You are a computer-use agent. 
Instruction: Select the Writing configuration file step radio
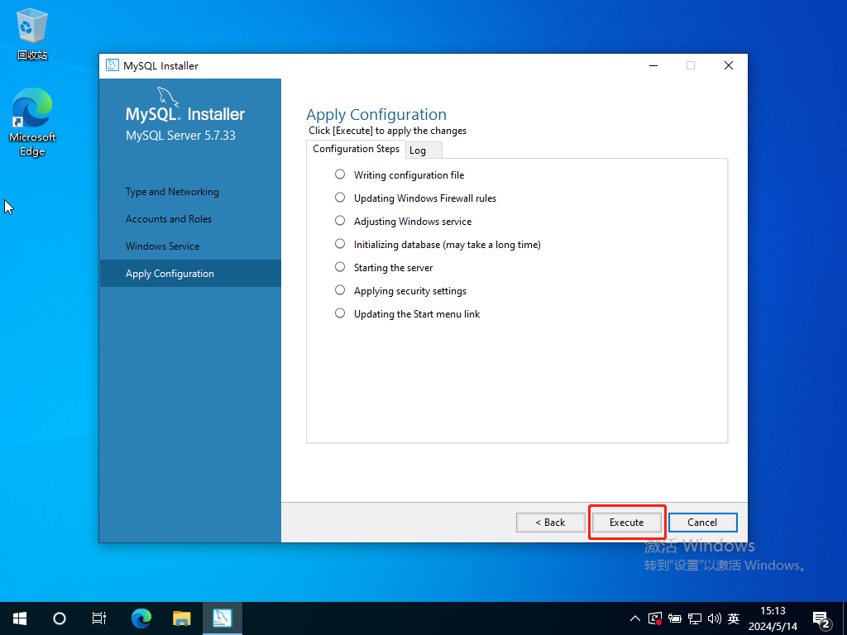(x=340, y=174)
